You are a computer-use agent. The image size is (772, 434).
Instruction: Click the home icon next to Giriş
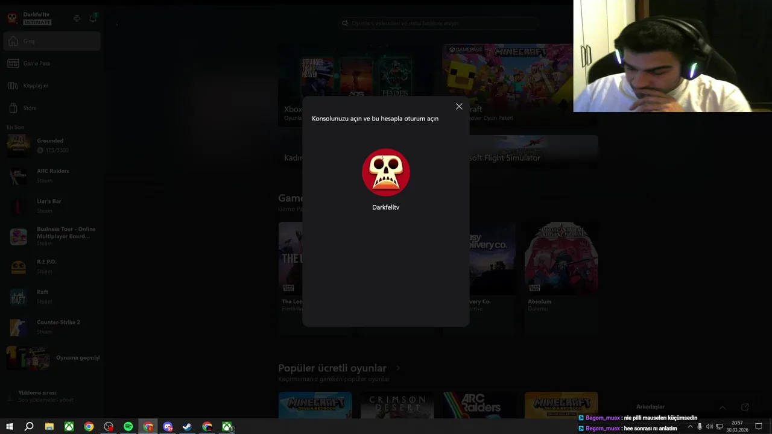13,42
